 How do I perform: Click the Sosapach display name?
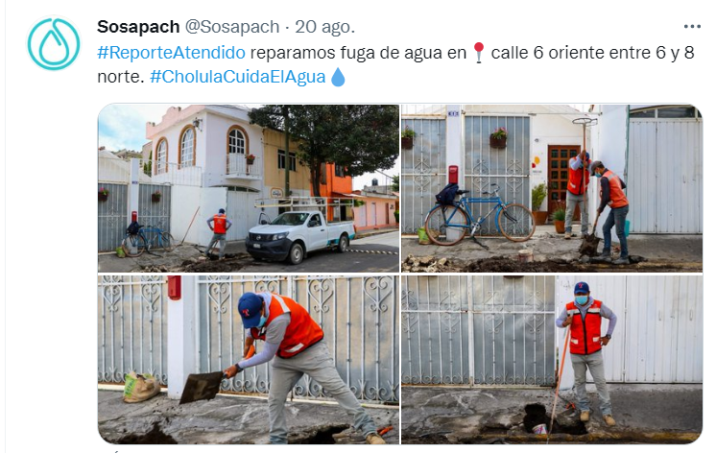[x=138, y=27]
